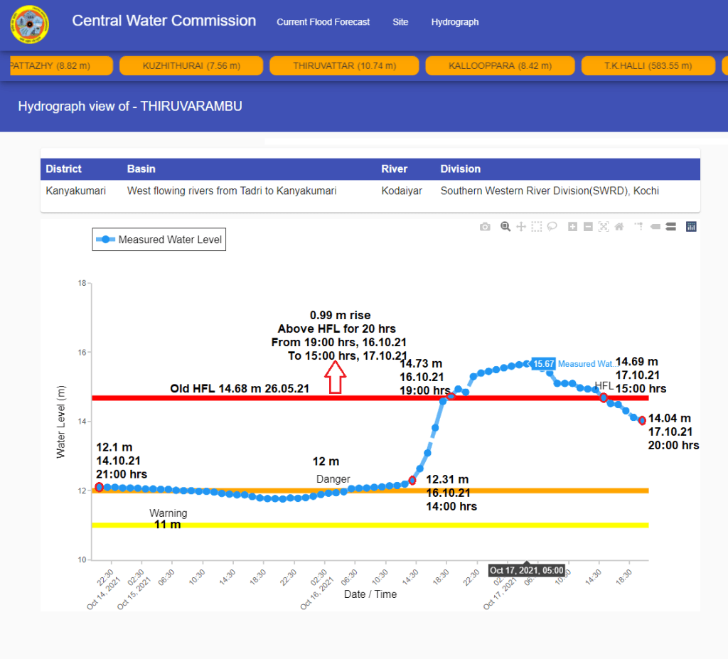Click the Zoom In plus icon
The width and height of the screenshot is (728, 659).
(x=572, y=227)
